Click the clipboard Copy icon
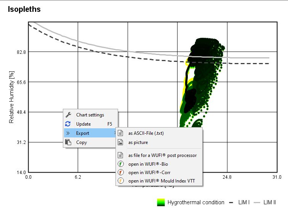This screenshot has width=288, height=210. pyautogui.click(x=68, y=142)
